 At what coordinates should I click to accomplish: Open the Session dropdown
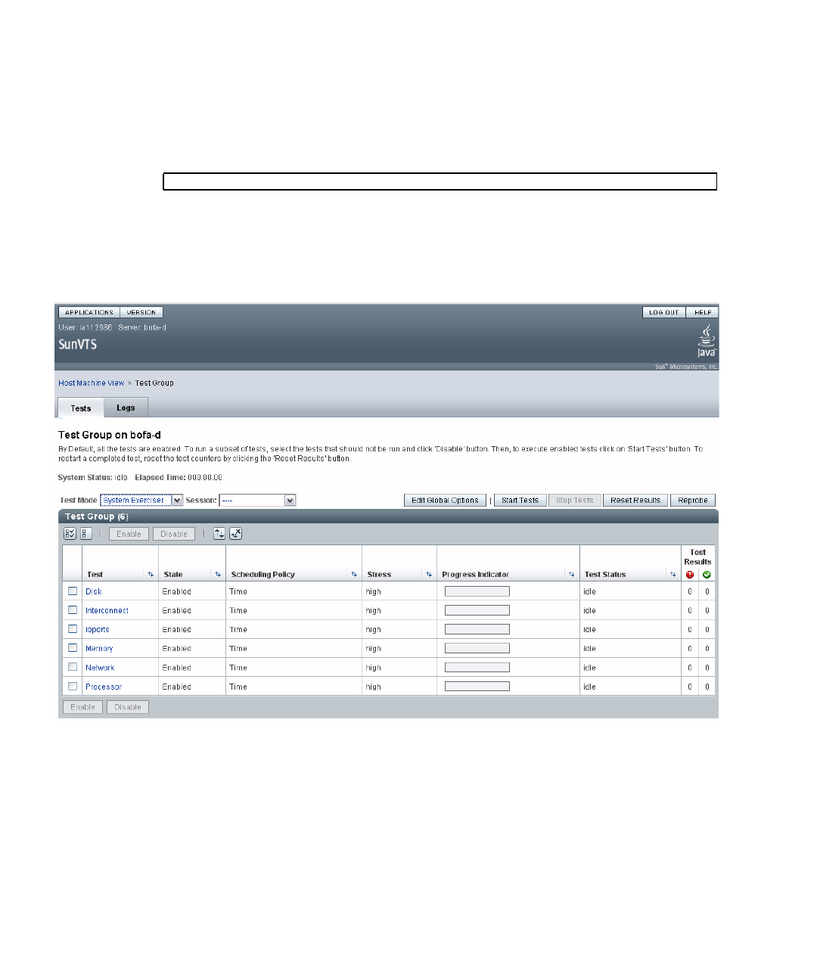pyautogui.click(x=257, y=500)
